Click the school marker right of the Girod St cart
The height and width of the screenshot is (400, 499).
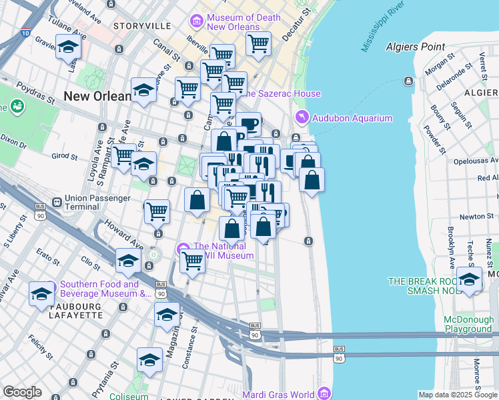tap(143, 165)
